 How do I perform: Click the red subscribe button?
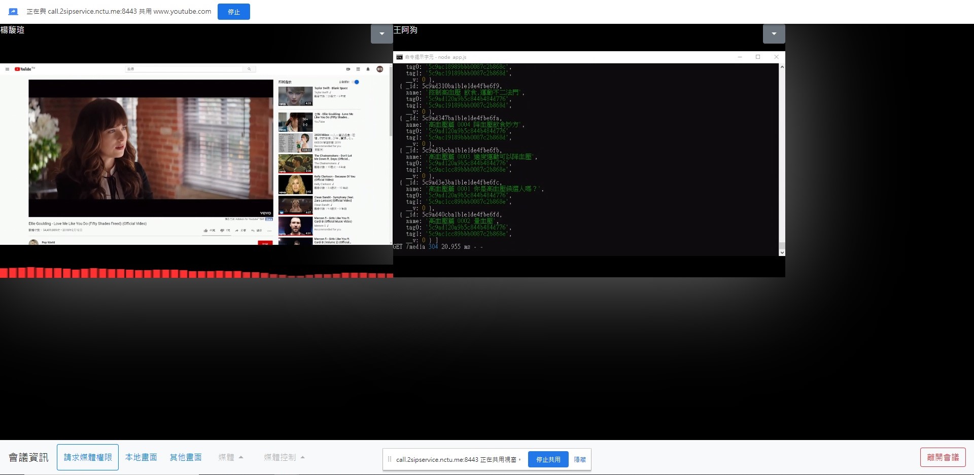tap(265, 243)
